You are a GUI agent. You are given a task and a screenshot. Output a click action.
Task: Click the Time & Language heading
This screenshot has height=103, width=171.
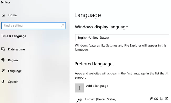click(x=14, y=36)
